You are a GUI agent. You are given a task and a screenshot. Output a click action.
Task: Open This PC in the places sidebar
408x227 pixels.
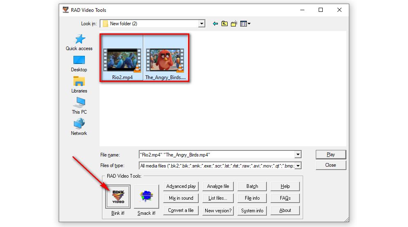click(79, 106)
